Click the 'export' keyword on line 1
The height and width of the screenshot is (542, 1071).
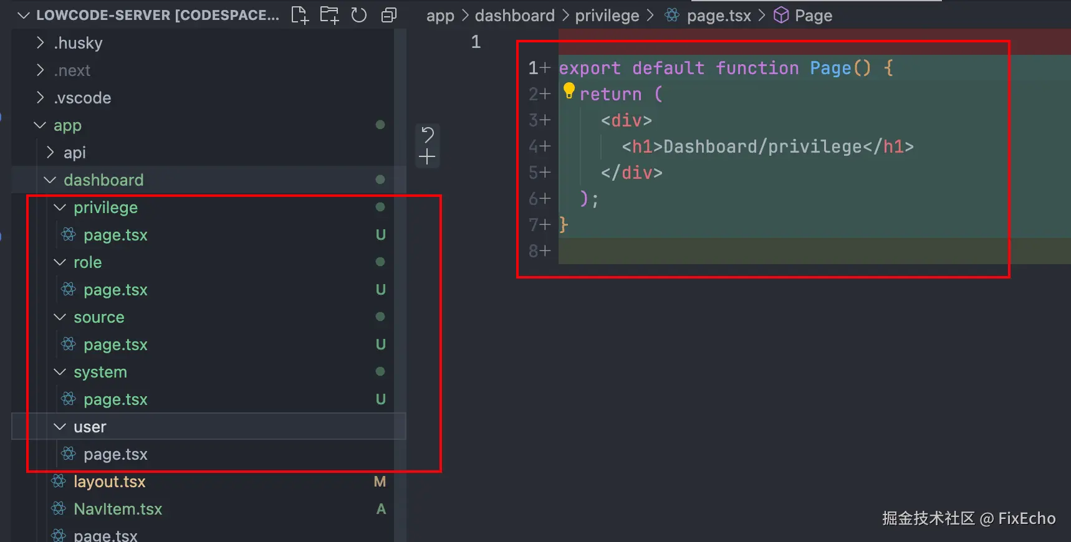[x=590, y=68]
